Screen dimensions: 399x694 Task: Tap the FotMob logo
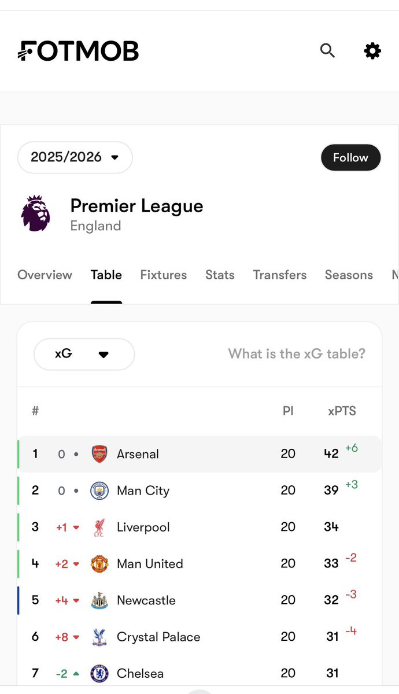[78, 51]
